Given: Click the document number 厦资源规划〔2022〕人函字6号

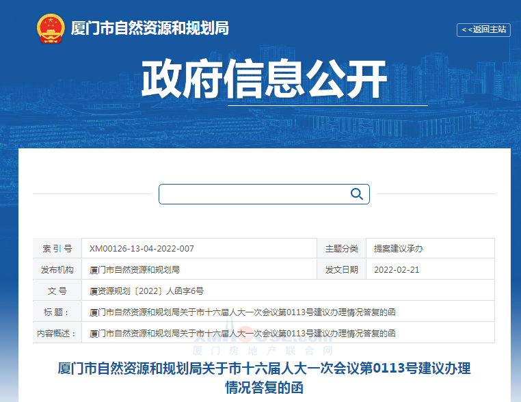Looking at the screenshot, I should click(146, 291).
